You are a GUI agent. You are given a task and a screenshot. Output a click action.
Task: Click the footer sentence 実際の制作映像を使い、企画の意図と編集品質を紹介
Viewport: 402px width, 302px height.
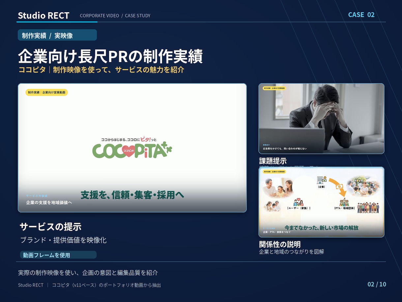pyautogui.click(x=88, y=273)
